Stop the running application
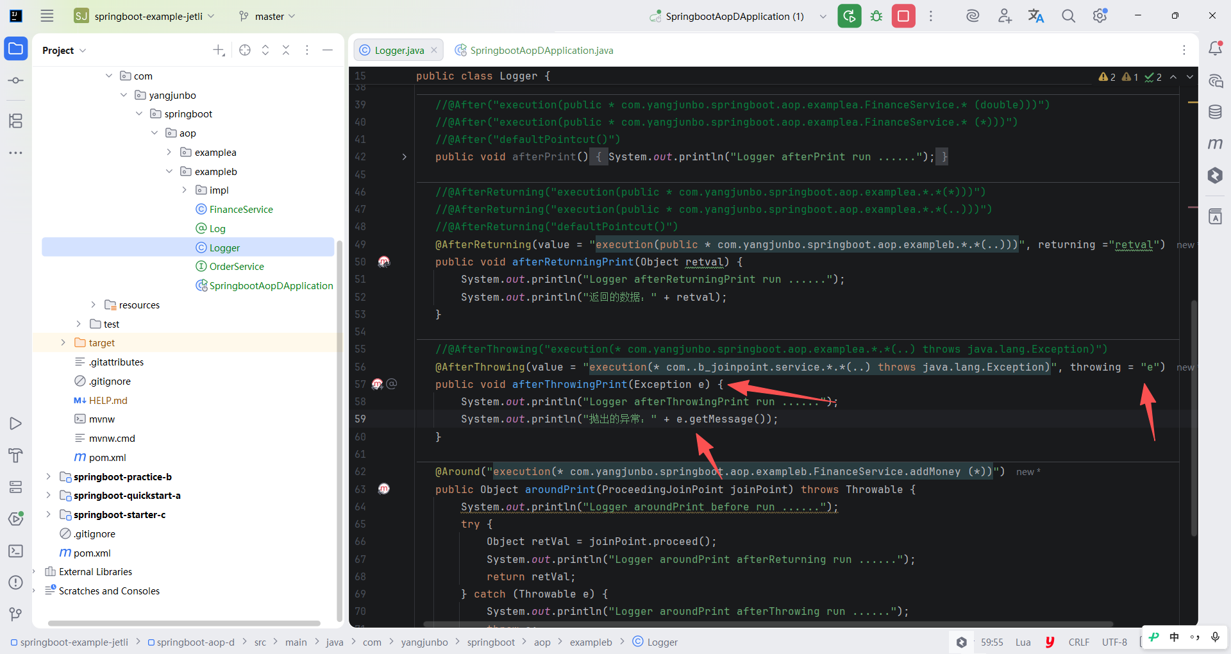Screen dimensions: 1231x654 pos(903,16)
